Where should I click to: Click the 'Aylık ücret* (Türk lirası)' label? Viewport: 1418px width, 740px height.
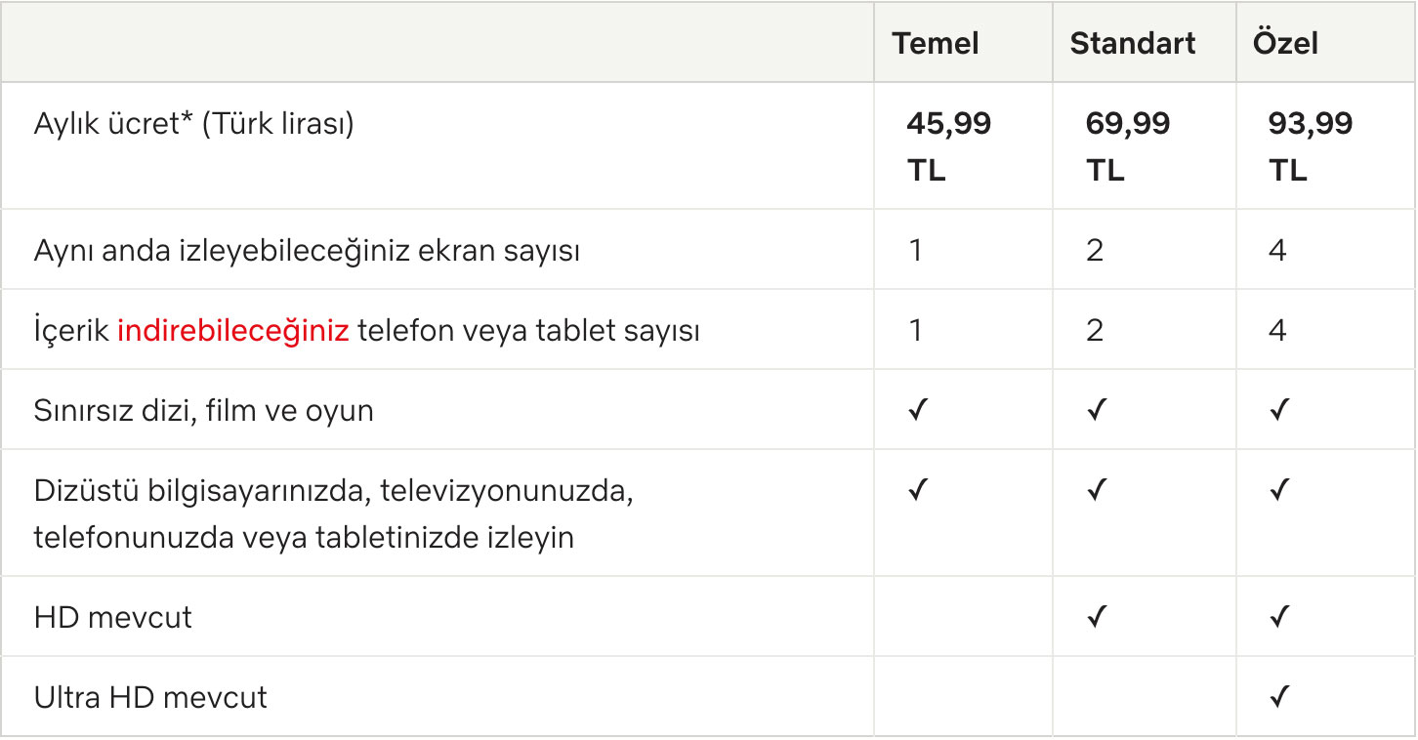coord(193,124)
